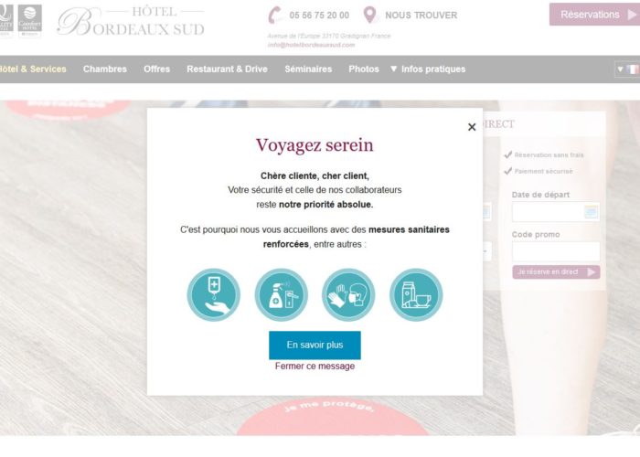
Task: Click the En savoir plus button
Action: [315, 345]
